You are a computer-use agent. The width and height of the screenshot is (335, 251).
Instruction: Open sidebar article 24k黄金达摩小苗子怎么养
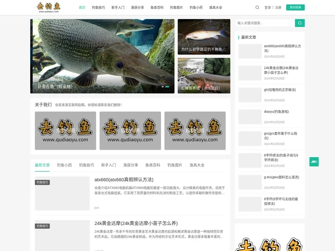[x=281, y=70]
